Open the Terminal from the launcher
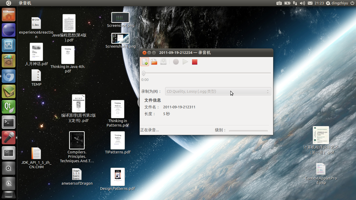This screenshot has height=200, width=356. click(9, 122)
